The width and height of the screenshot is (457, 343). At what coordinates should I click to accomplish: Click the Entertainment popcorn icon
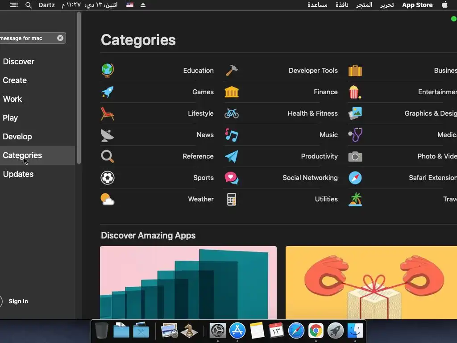pos(355,92)
